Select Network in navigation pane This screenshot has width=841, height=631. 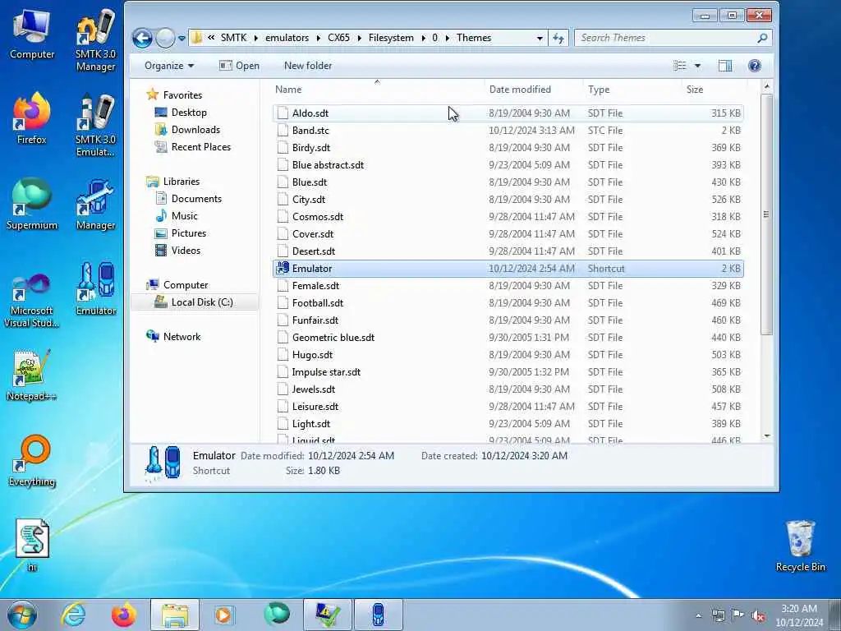(182, 336)
